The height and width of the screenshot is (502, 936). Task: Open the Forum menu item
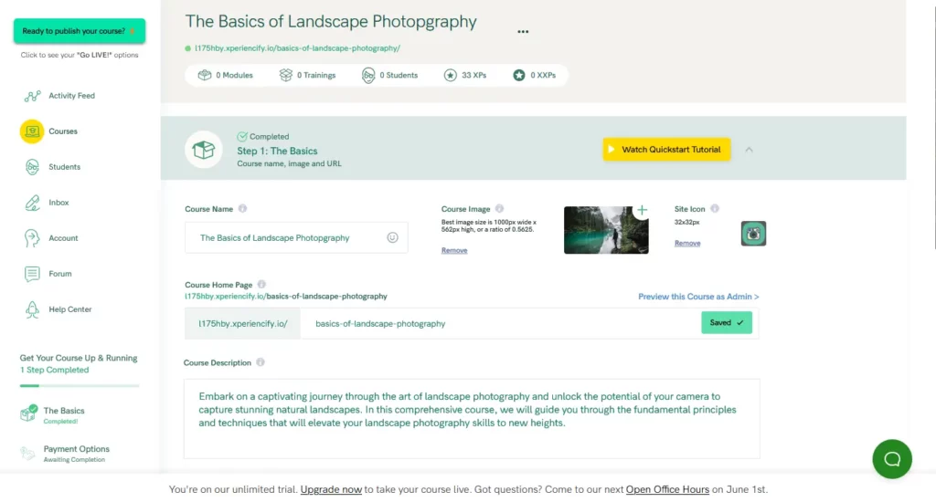click(x=60, y=274)
